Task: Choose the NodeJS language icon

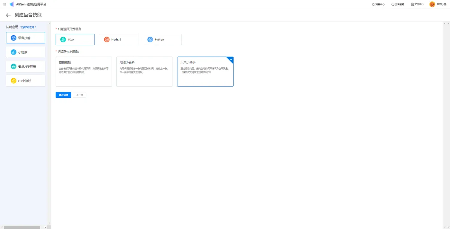Action: point(107,39)
